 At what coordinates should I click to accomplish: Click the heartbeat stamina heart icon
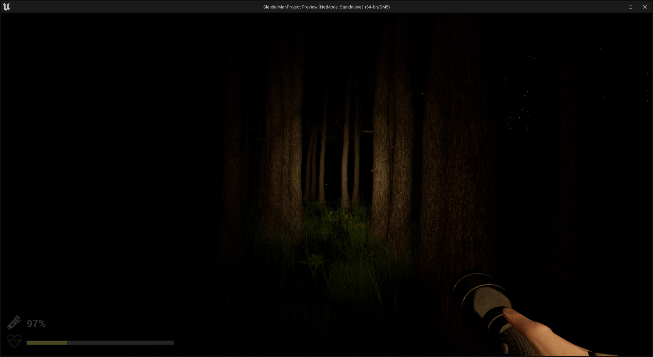(x=14, y=341)
